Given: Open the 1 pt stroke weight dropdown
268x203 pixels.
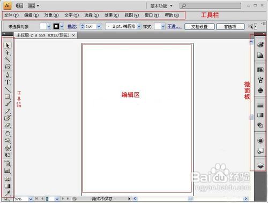Looking at the screenshot, I should point(99,27).
